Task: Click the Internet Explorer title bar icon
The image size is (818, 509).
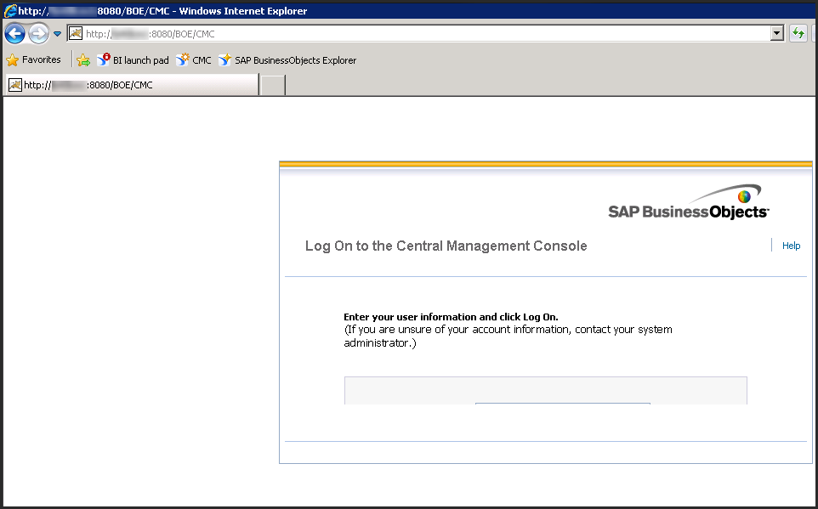Action: [x=10, y=10]
